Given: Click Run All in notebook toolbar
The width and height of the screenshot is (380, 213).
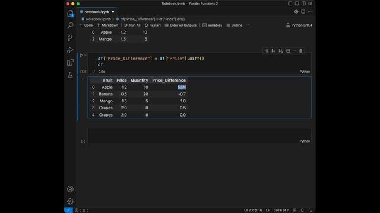Looking at the screenshot, I should [132, 25].
